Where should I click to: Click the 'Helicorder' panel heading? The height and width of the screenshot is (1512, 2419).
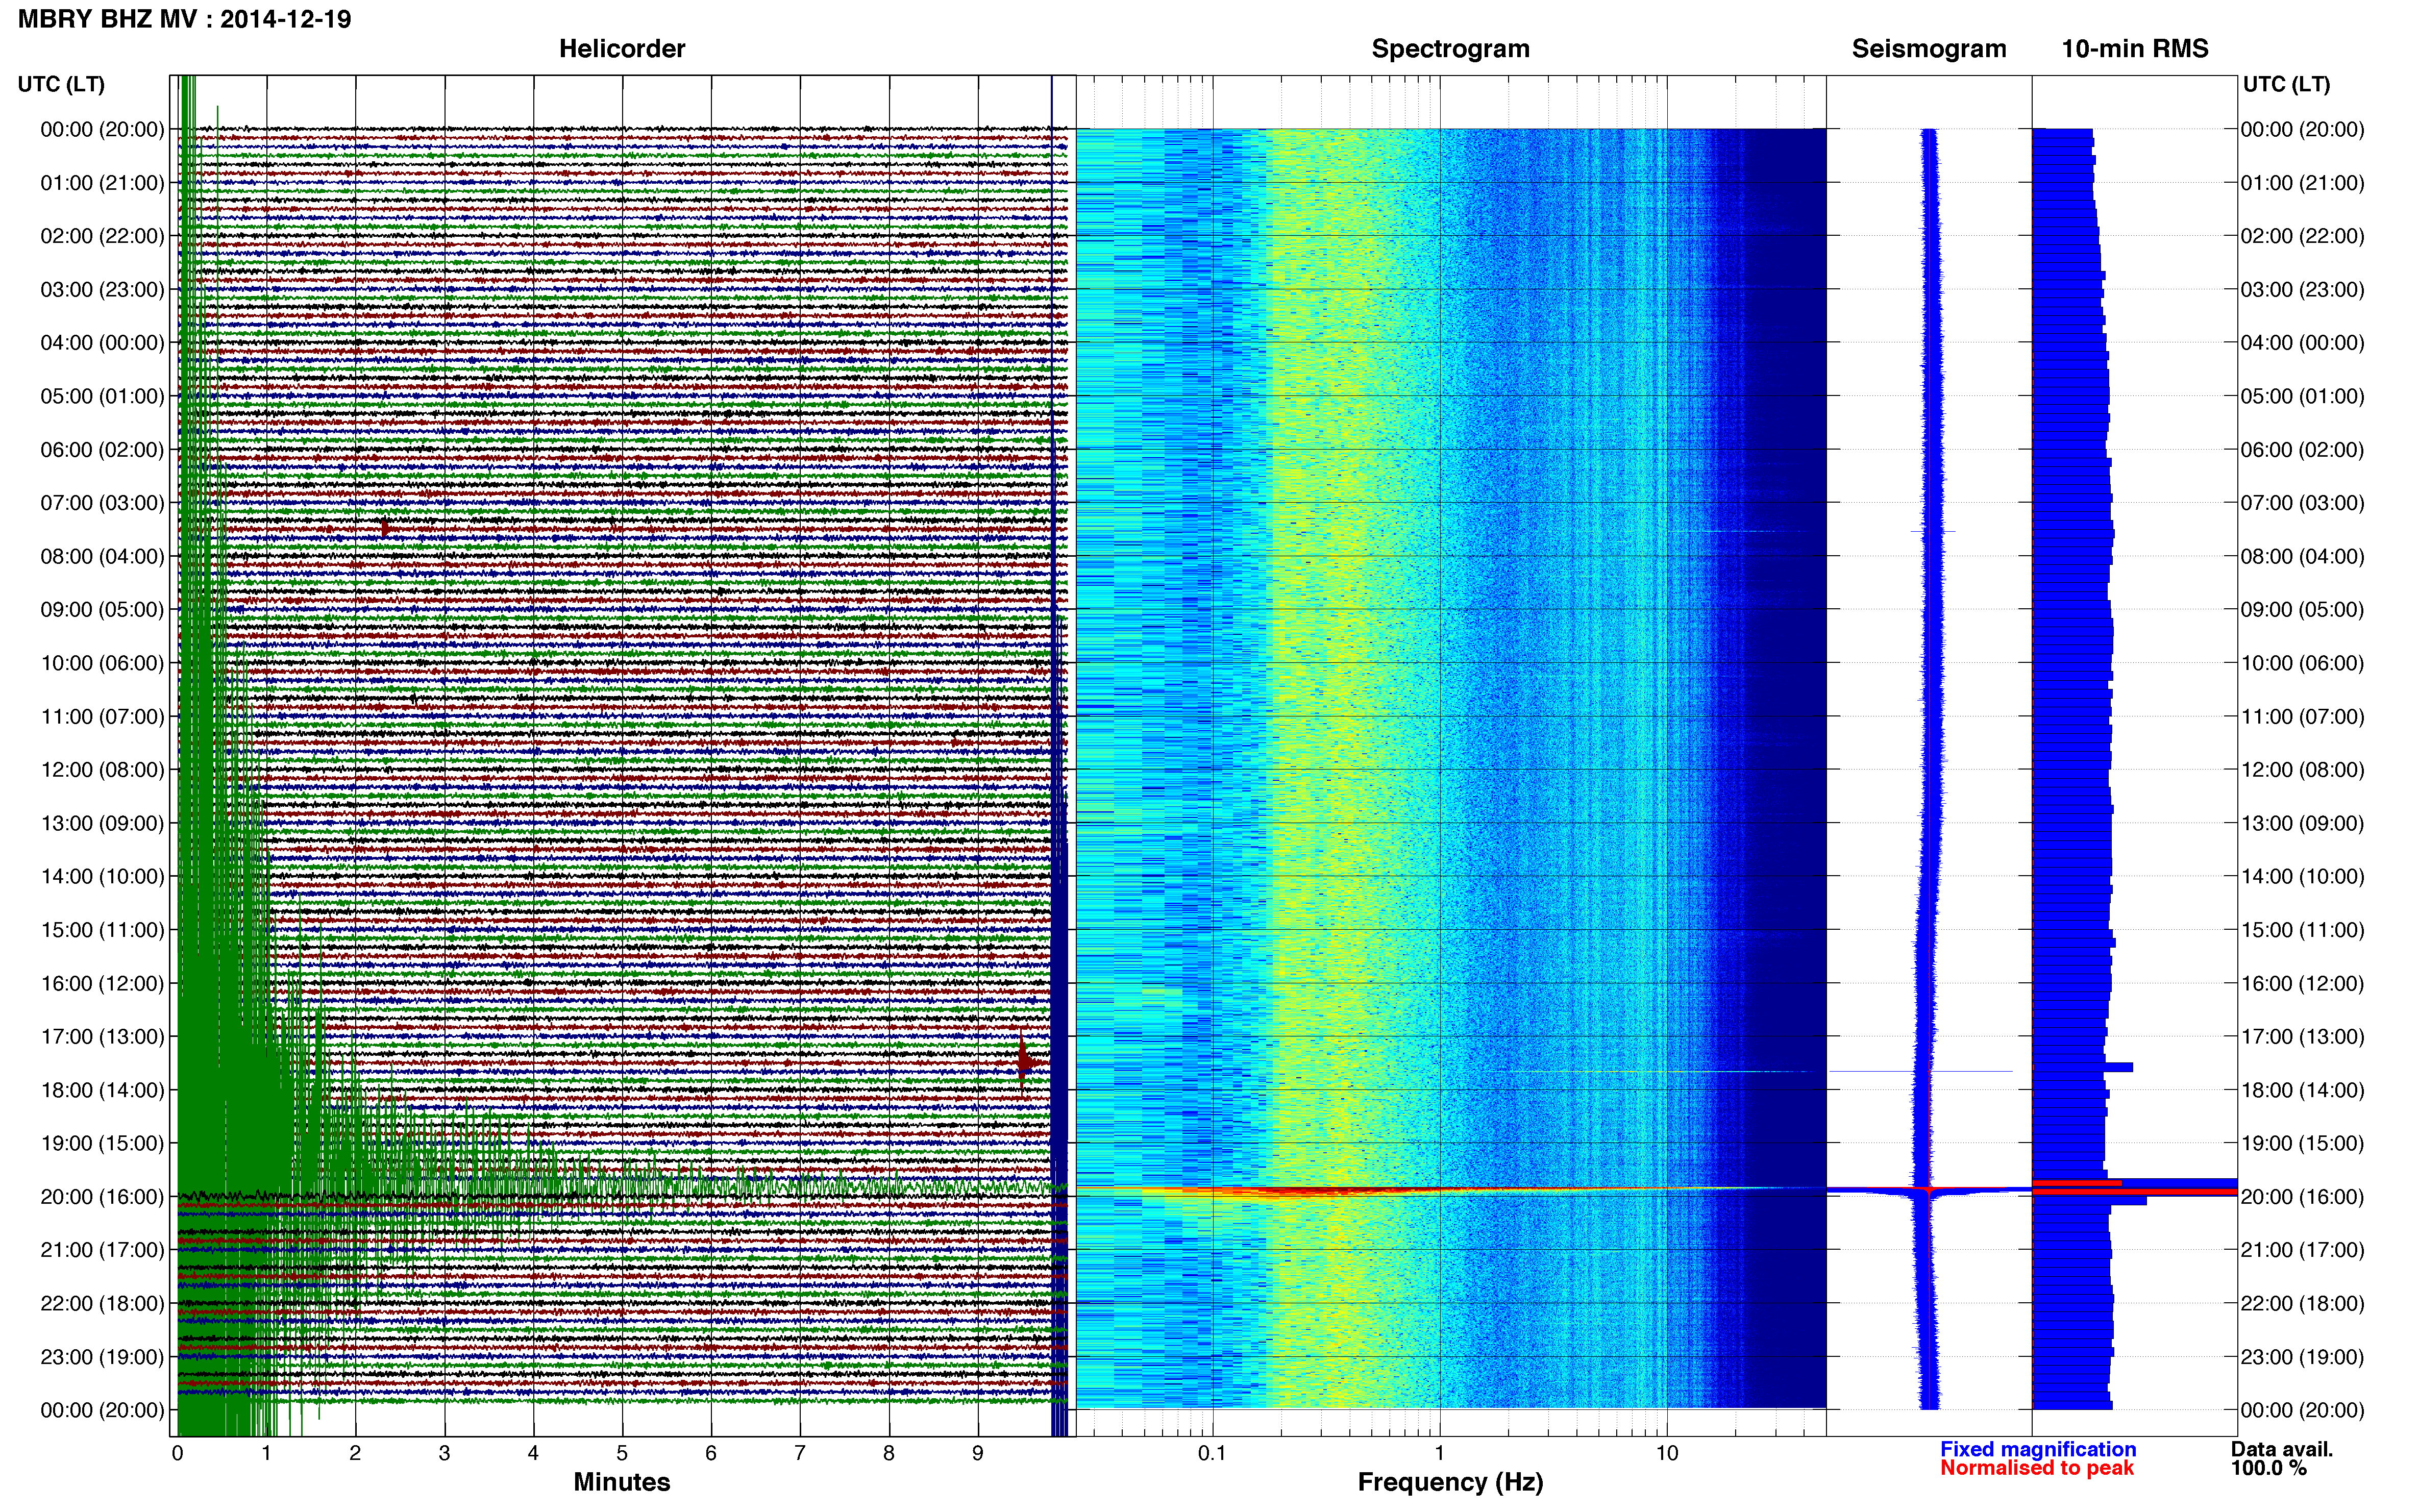(622, 49)
